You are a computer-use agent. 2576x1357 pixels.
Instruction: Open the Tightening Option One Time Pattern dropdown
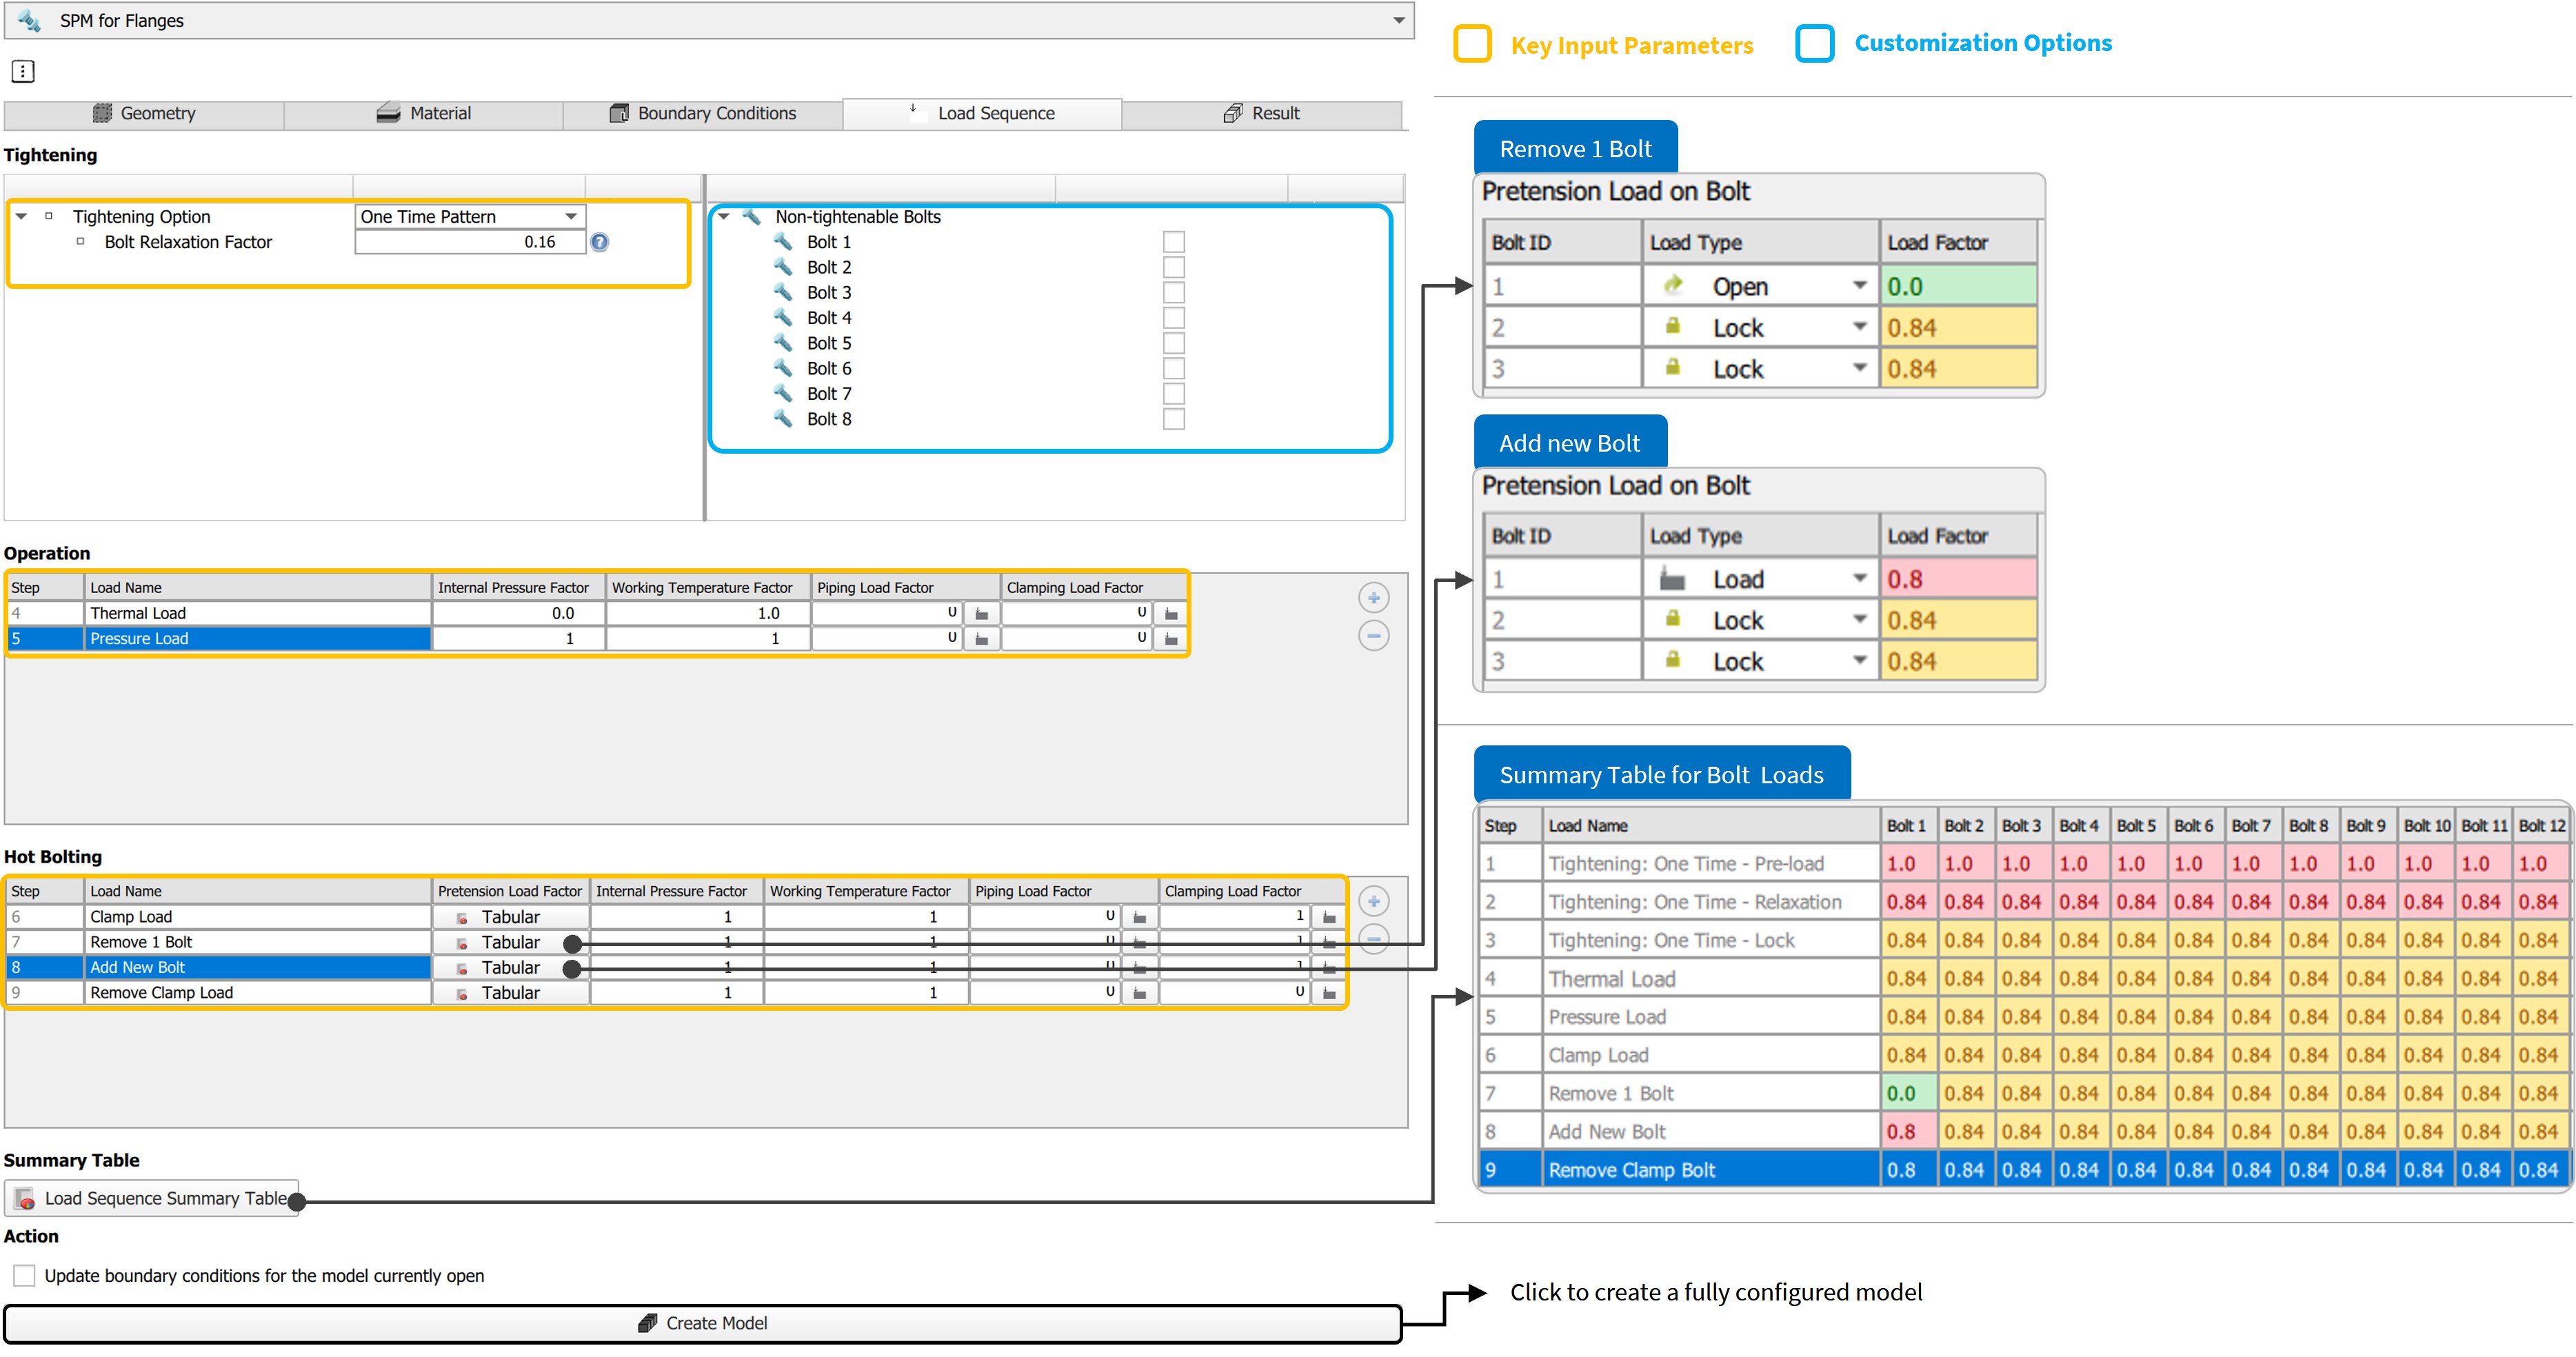point(570,217)
